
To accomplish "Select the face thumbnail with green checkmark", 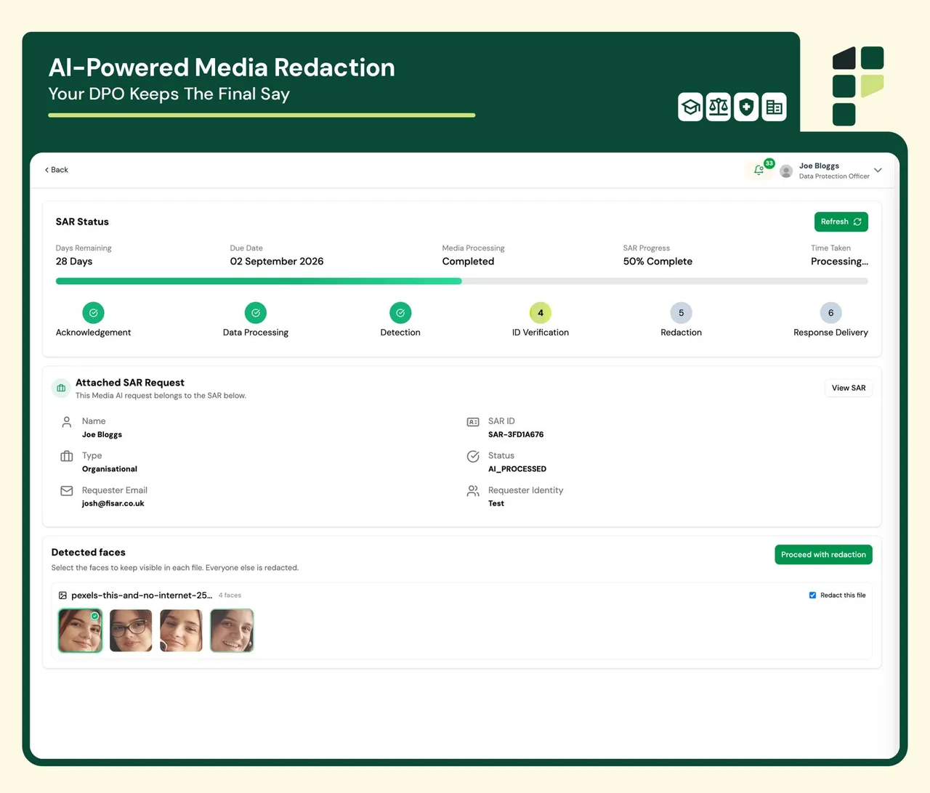I will (x=80, y=630).
